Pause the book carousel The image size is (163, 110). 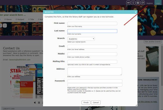pos(39,102)
